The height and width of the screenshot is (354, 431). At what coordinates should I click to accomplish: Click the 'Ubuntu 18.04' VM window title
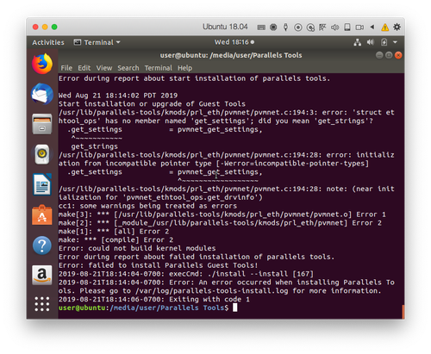tap(225, 27)
